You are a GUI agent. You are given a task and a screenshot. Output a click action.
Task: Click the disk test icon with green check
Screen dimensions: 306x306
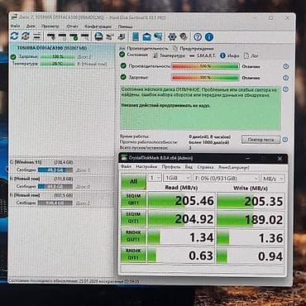(x=74, y=36)
